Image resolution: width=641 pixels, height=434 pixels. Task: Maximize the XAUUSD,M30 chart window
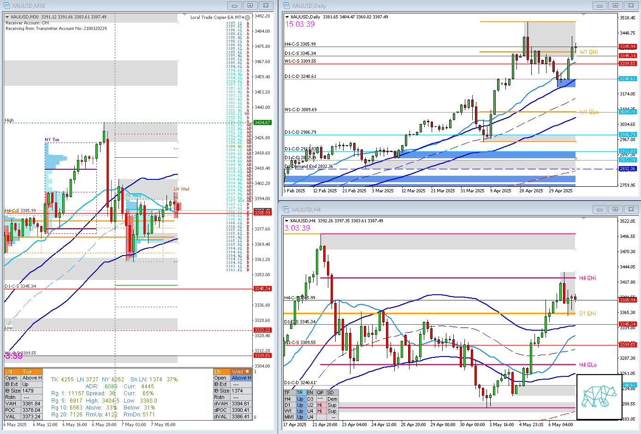pyautogui.click(x=250, y=6)
